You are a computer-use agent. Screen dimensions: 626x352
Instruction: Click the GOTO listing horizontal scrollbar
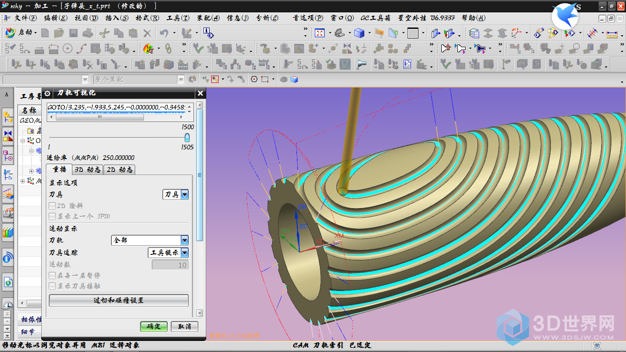pos(99,117)
